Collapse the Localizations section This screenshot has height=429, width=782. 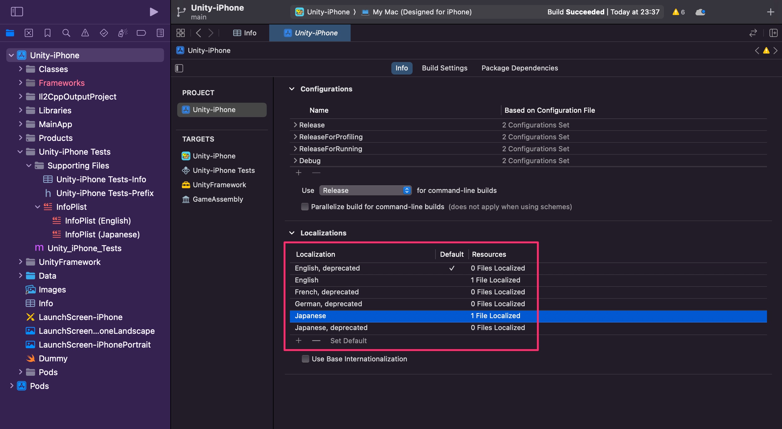(x=292, y=233)
